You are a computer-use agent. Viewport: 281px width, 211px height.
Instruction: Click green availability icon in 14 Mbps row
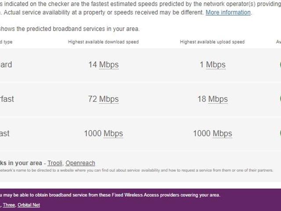pos(280,65)
